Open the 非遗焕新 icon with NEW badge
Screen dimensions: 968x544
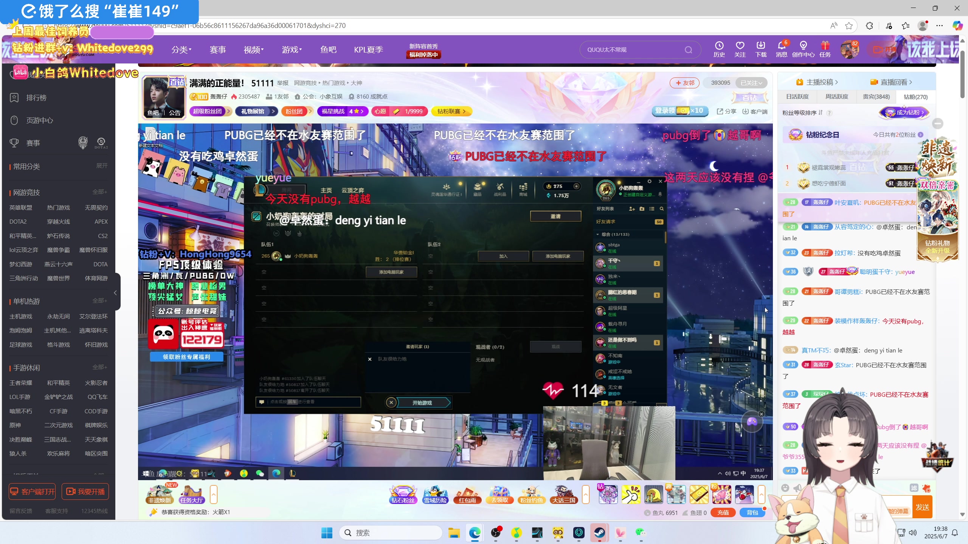coord(160,495)
